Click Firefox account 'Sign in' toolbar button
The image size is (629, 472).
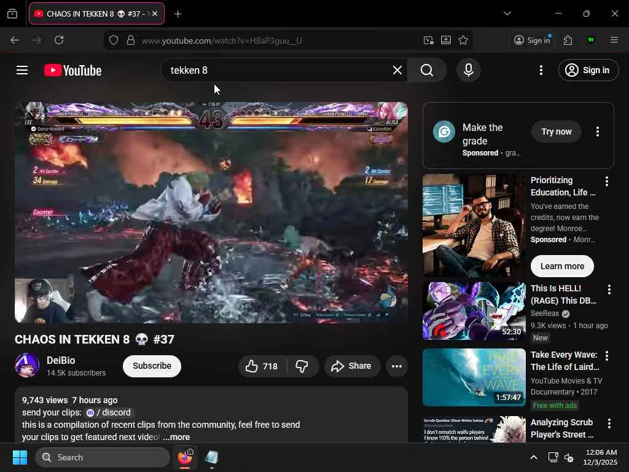[x=532, y=40]
